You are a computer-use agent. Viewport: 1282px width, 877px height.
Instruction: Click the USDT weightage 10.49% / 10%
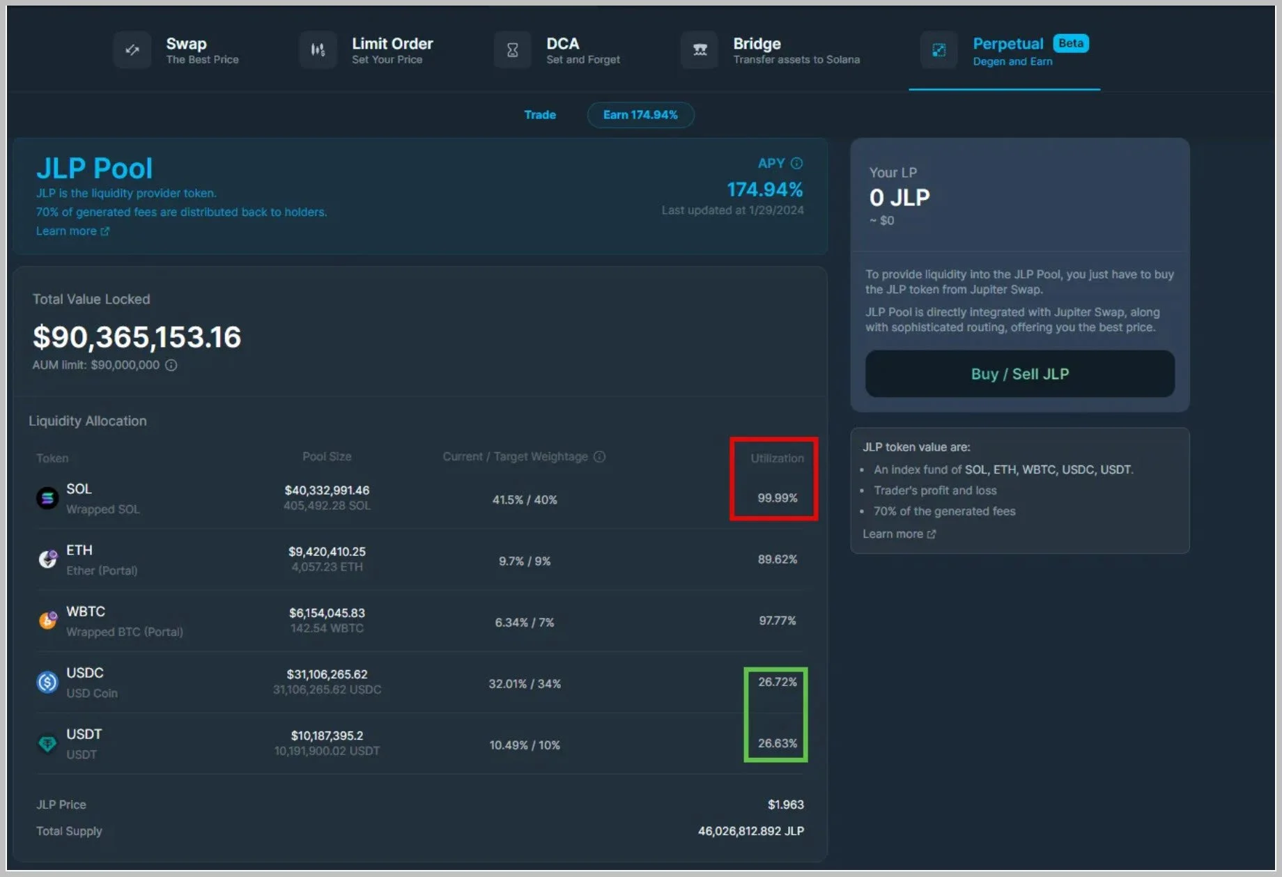pyautogui.click(x=525, y=745)
